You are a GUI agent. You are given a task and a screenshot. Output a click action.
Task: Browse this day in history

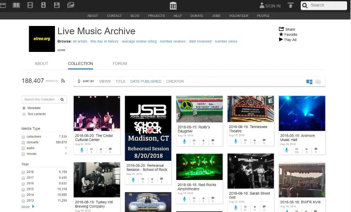[104, 42]
